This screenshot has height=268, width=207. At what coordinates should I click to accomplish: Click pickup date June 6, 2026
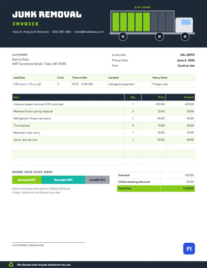(x=186, y=60)
